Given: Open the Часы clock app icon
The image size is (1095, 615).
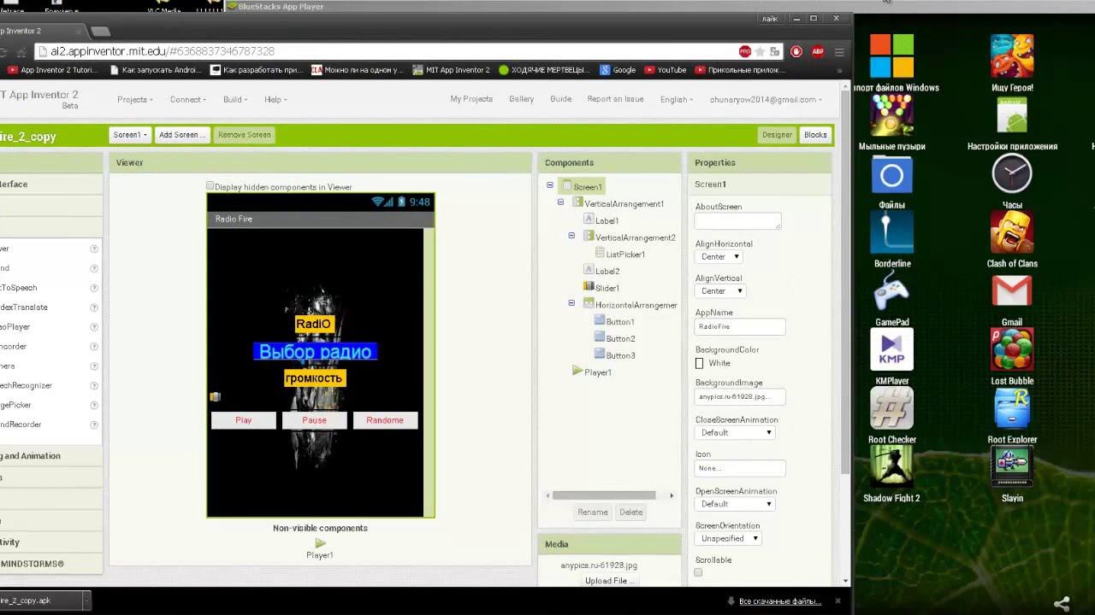Looking at the screenshot, I should (x=1012, y=175).
